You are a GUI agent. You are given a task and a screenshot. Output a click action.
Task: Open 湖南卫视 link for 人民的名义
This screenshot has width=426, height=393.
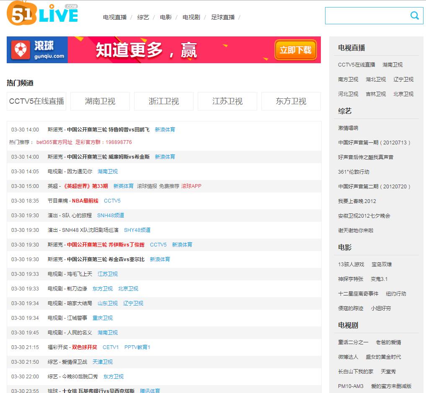[108, 333]
